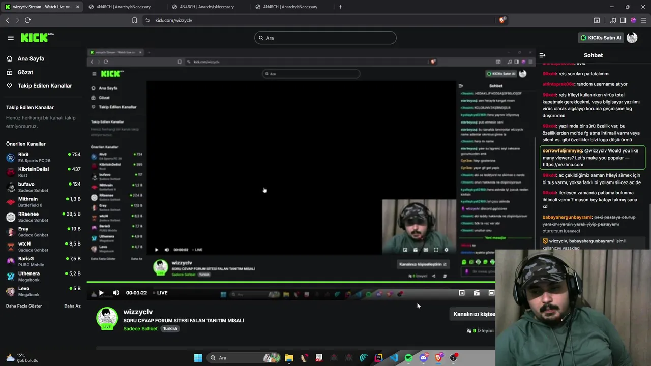Screen dimensions: 651x366
Task: Open the Ana Sayfa home page
Action: [31, 58]
